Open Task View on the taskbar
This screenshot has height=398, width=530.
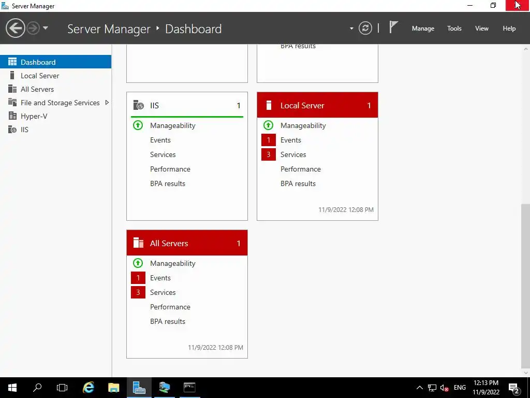[x=62, y=388]
